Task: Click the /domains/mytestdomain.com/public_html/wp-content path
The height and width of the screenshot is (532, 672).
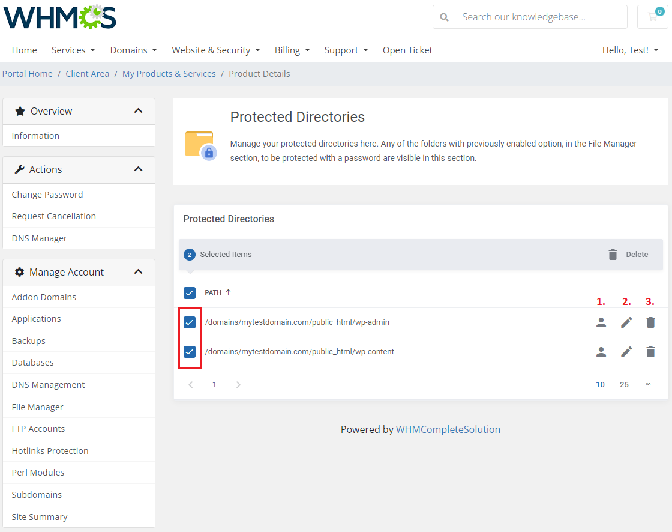Action: [299, 352]
